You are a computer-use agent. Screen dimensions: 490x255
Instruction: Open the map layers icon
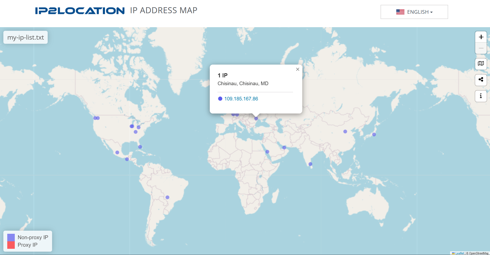coord(481,64)
